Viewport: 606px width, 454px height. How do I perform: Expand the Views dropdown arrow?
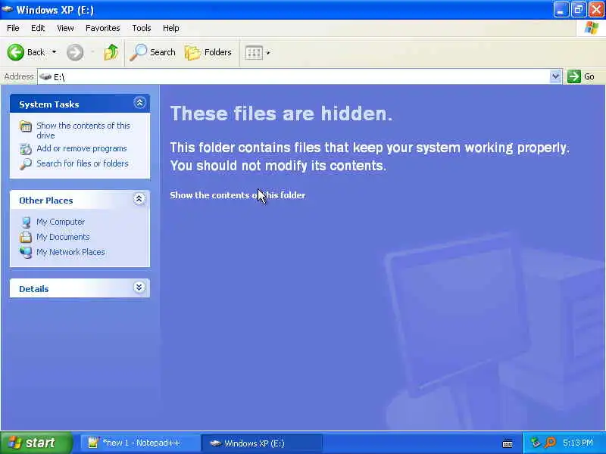tap(268, 52)
